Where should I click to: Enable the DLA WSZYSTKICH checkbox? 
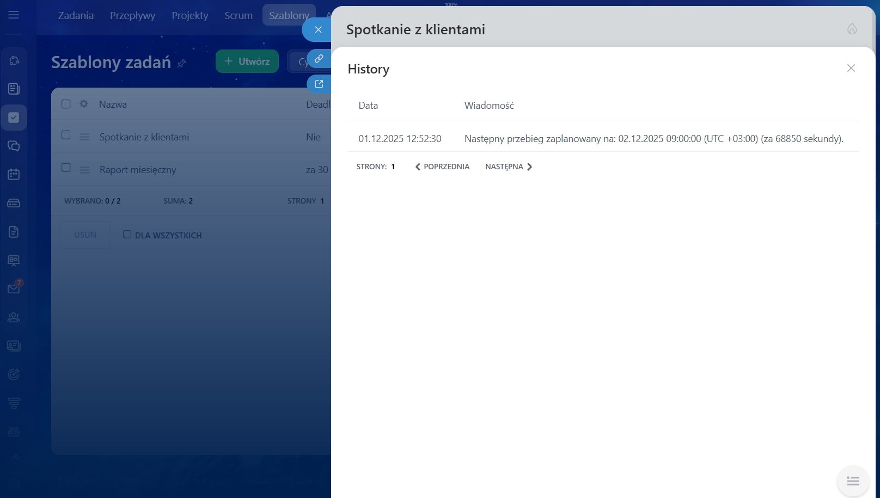[x=127, y=235]
